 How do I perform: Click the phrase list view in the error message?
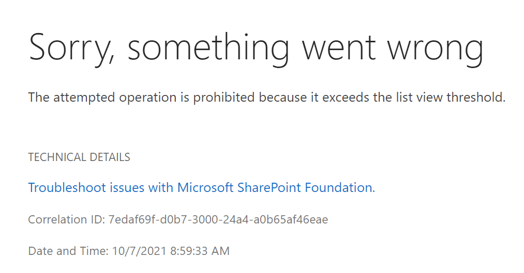417,98
